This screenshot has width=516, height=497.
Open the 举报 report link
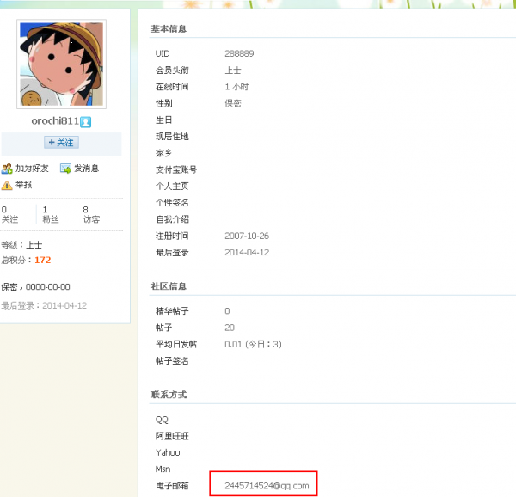(24, 185)
